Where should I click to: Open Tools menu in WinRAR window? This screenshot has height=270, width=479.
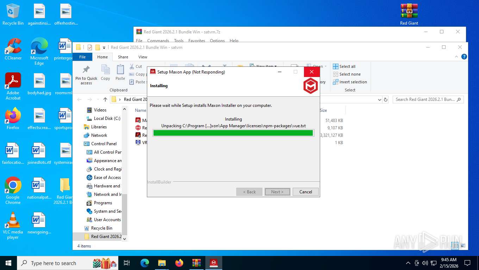(179, 41)
